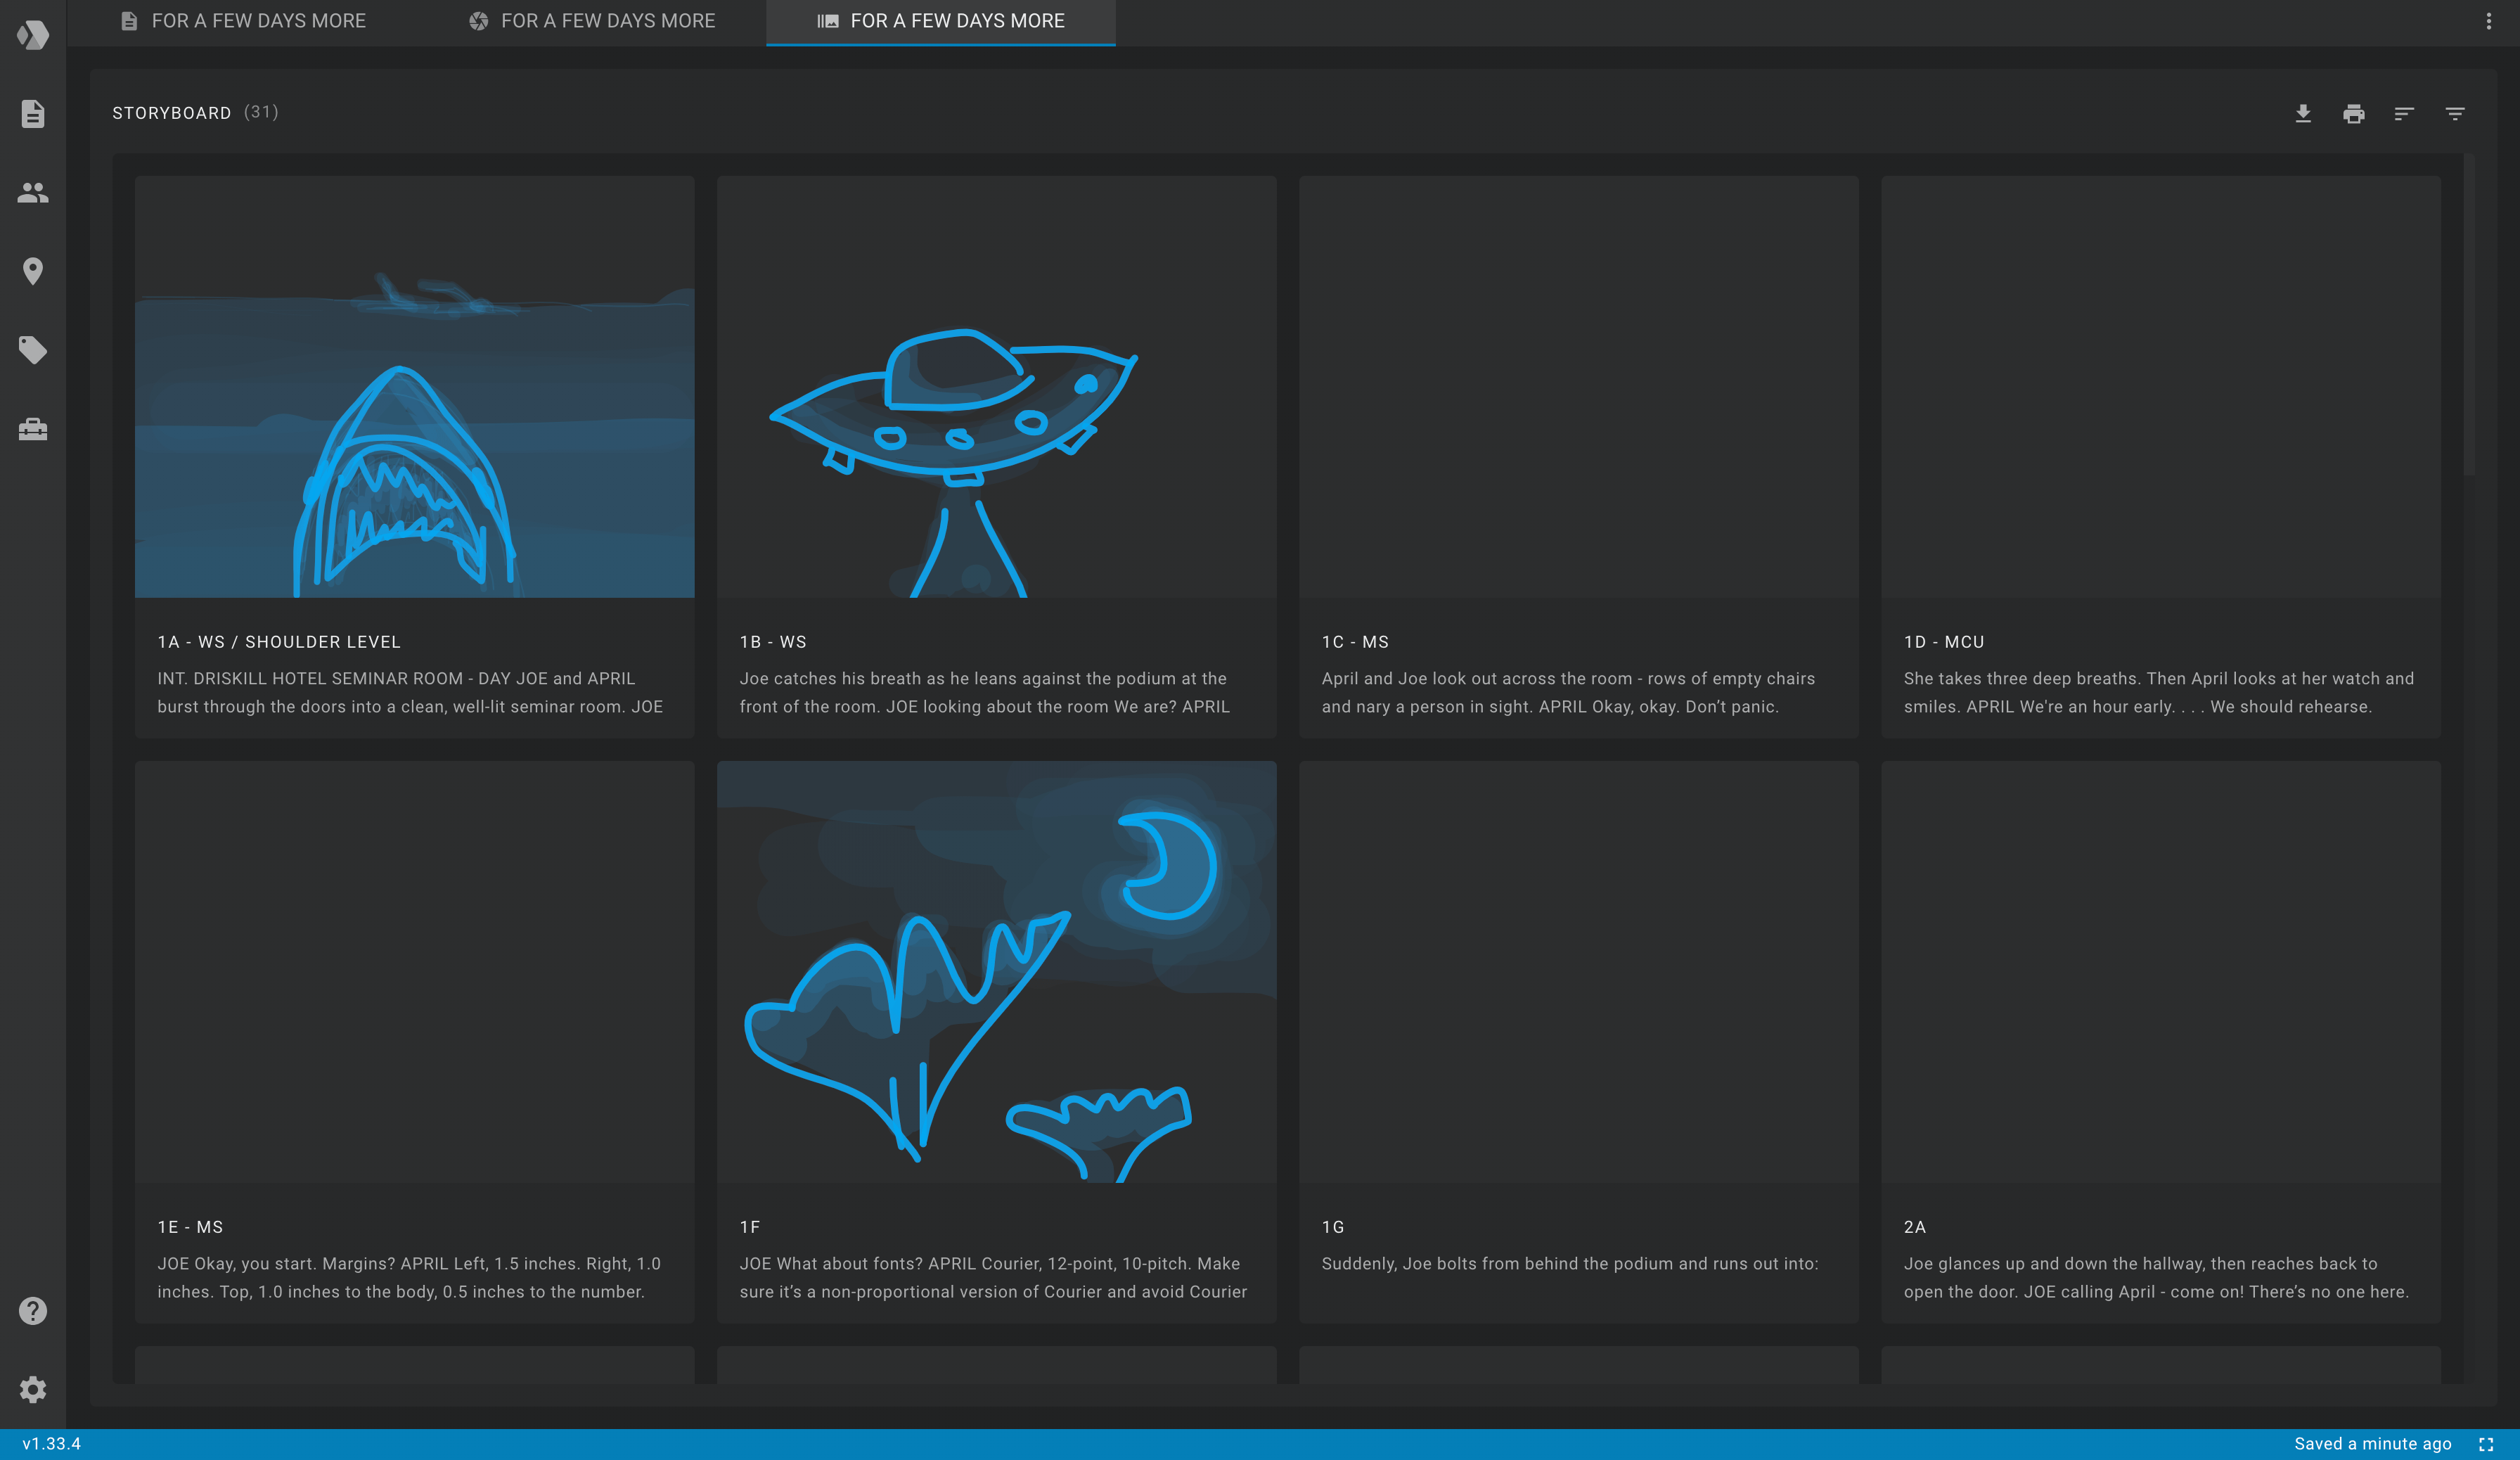Click the '1D - MCU' shot title

(1944, 642)
